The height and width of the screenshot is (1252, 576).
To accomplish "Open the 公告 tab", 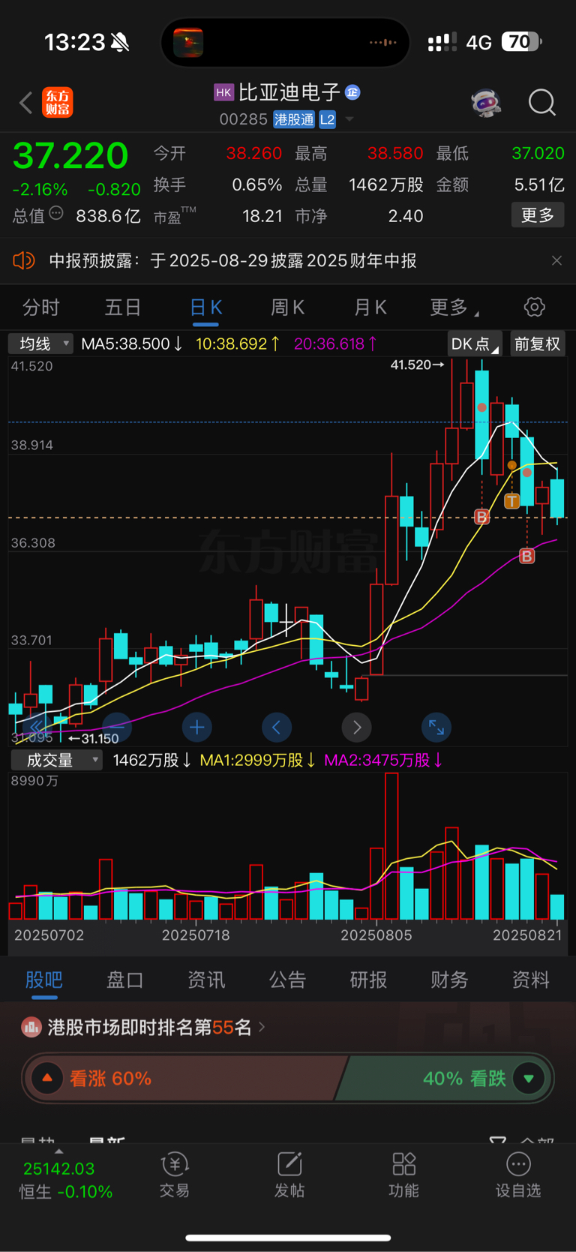I will pos(287,980).
